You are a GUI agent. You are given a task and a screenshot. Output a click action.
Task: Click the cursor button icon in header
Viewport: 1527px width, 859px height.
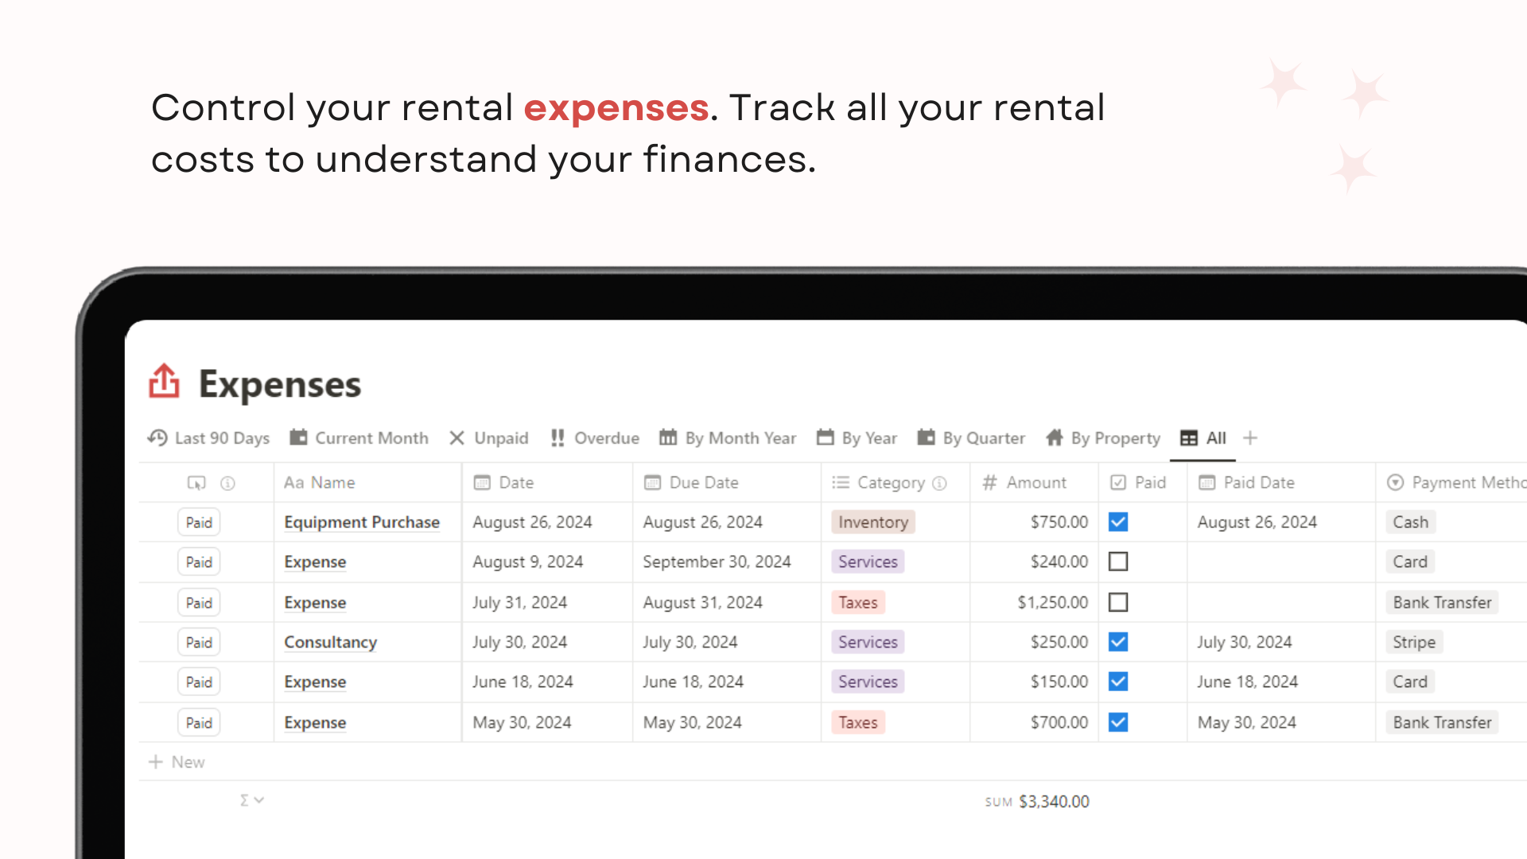(x=196, y=483)
